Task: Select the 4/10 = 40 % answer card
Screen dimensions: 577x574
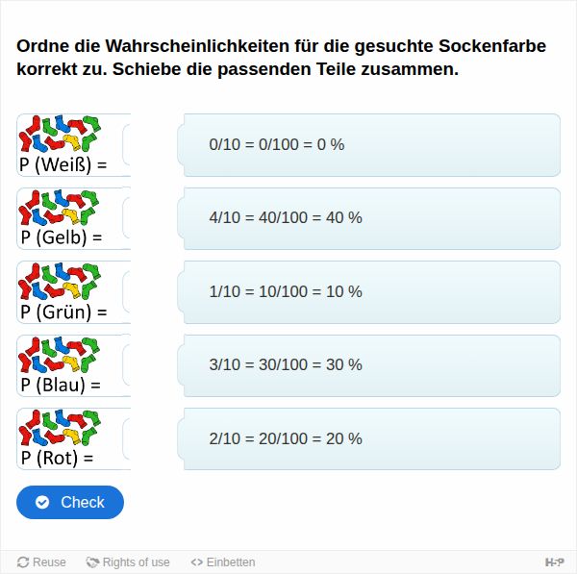Action: 368,218
